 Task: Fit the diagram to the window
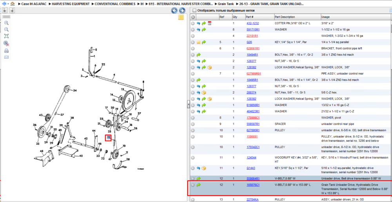pyautogui.click(x=7, y=36)
